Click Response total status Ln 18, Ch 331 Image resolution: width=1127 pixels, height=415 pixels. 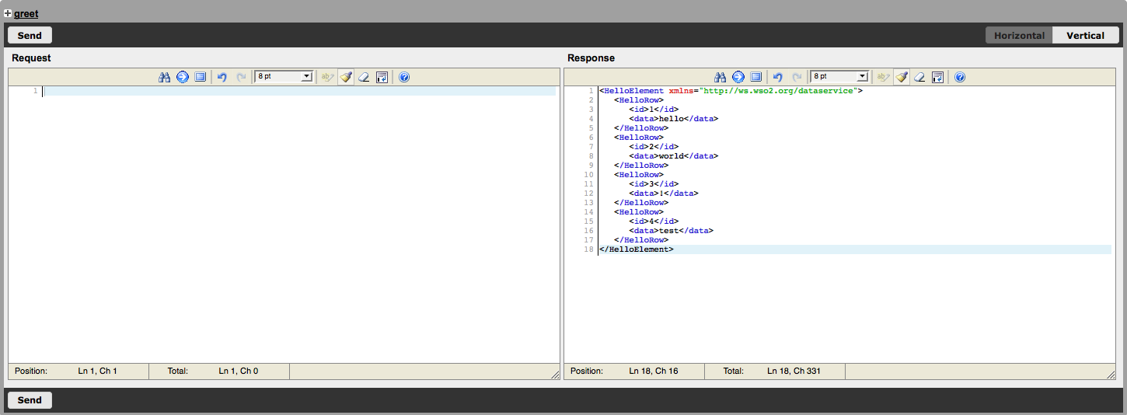794,371
